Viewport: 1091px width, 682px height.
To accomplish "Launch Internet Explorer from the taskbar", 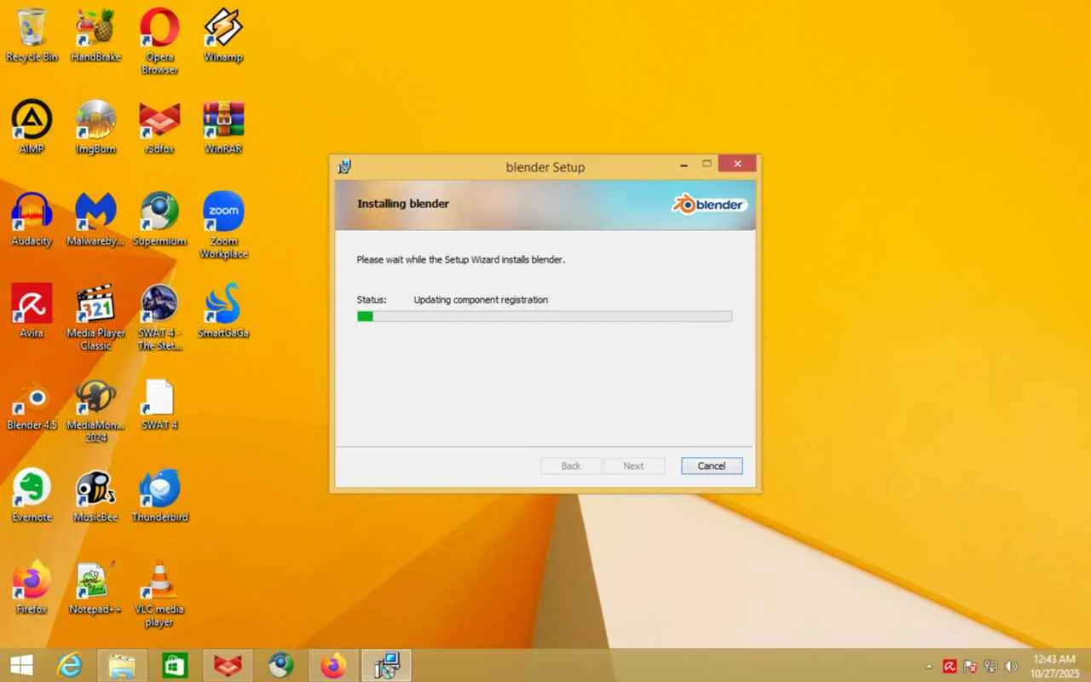I will point(70,666).
